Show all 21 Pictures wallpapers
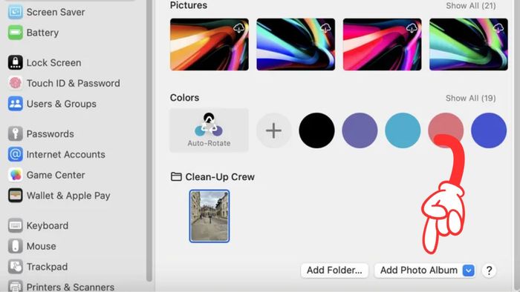The height and width of the screenshot is (292, 520). tap(470, 6)
